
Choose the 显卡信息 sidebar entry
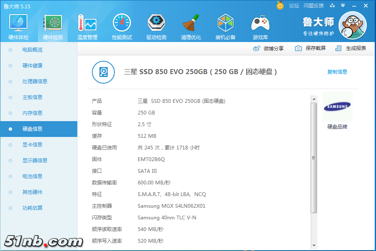pyautogui.click(x=32, y=145)
